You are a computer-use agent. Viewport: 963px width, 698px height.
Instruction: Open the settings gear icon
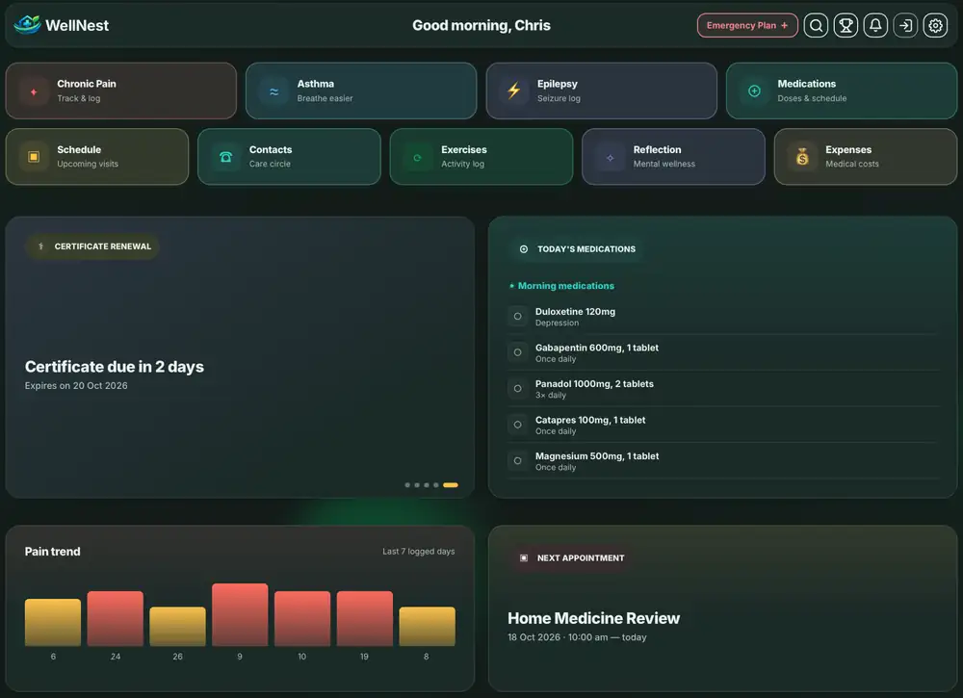coord(935,25)
